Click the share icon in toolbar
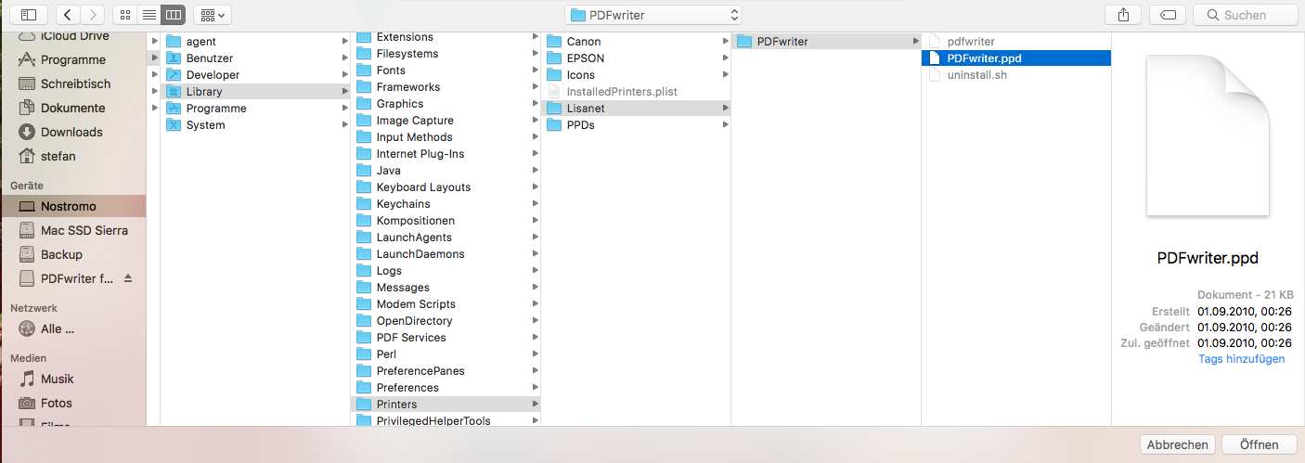 tap(1123, 15)
